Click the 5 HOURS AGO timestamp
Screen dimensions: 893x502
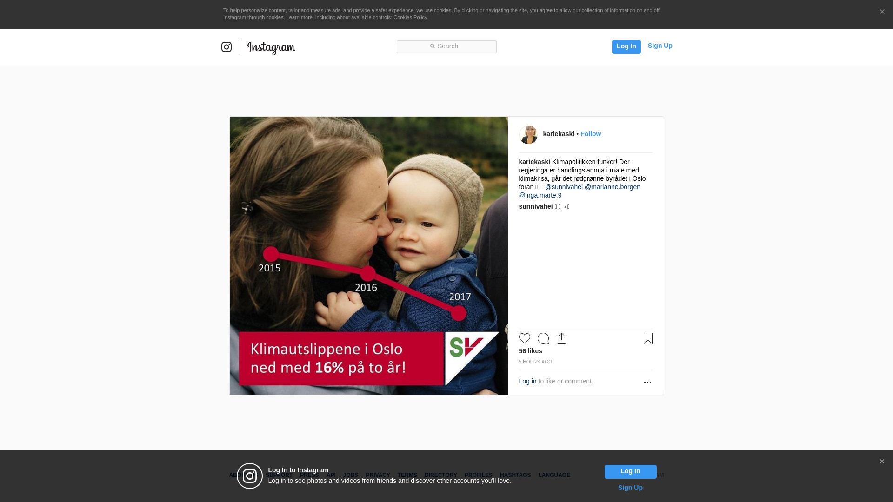point(535,362)
